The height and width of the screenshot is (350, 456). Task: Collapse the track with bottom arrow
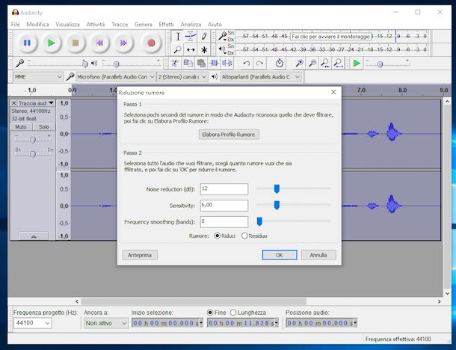coord(34,236)
